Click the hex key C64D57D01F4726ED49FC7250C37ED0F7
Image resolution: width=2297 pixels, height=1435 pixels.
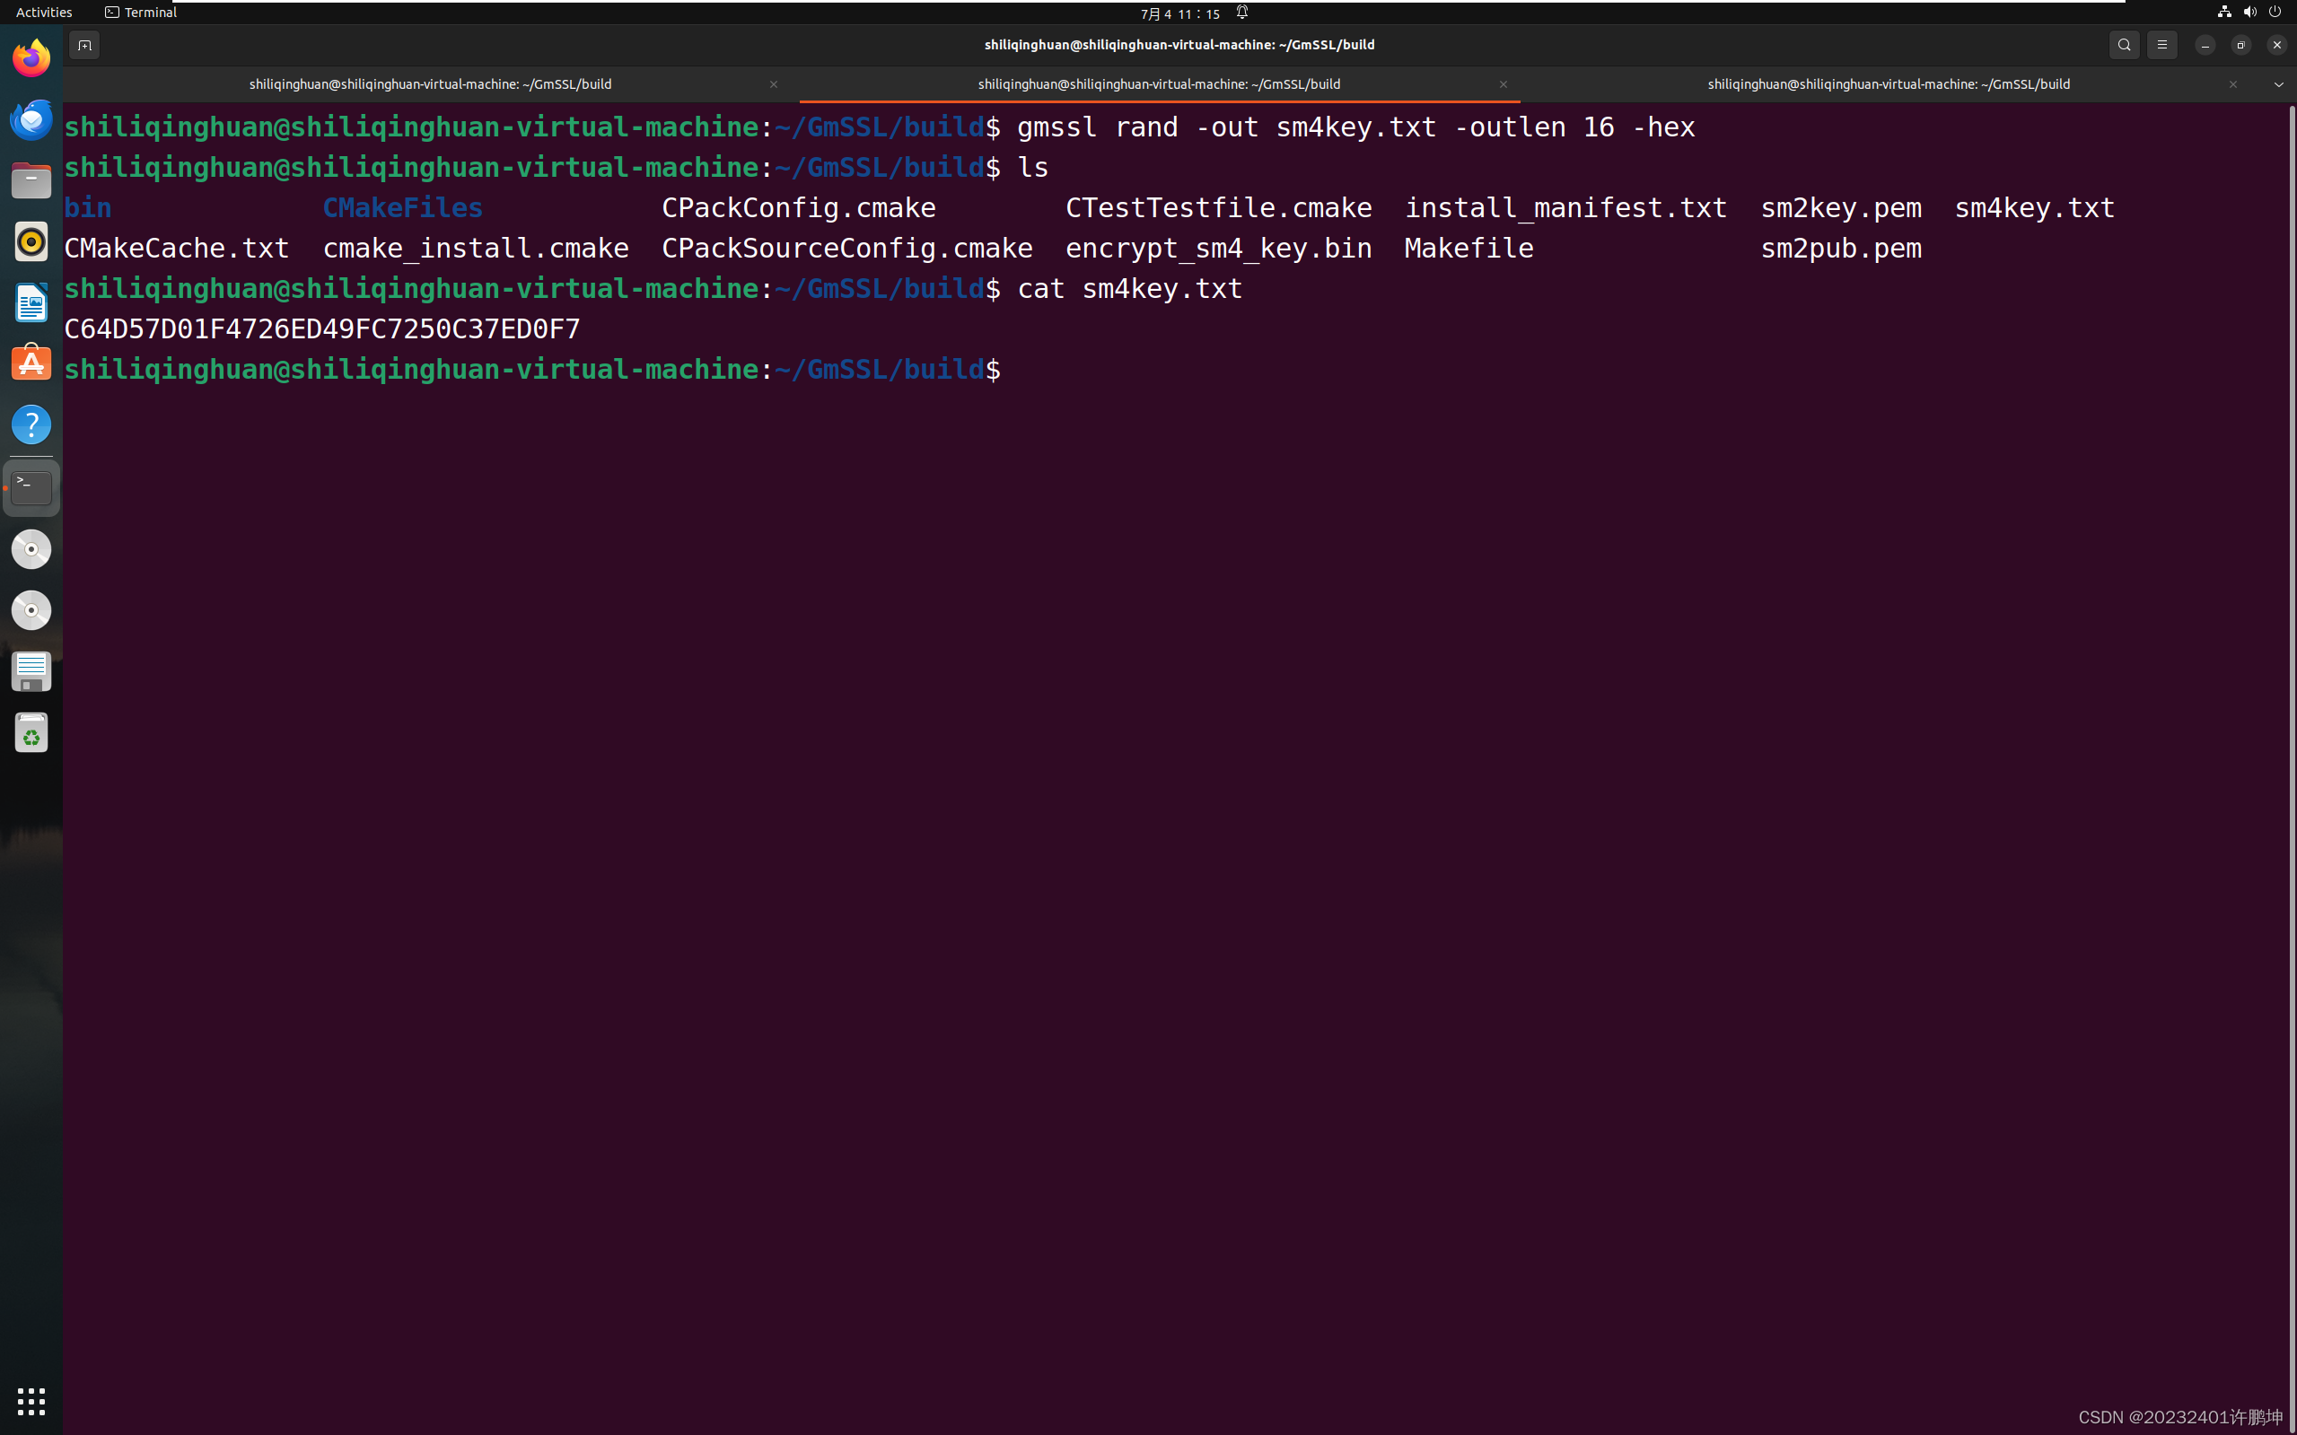tap(321, 329)
